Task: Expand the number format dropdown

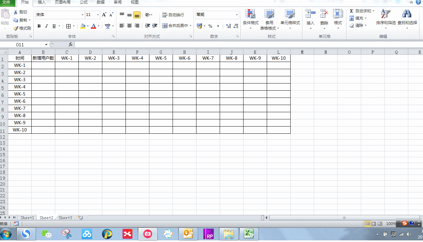Action: [x=237, y=15]
